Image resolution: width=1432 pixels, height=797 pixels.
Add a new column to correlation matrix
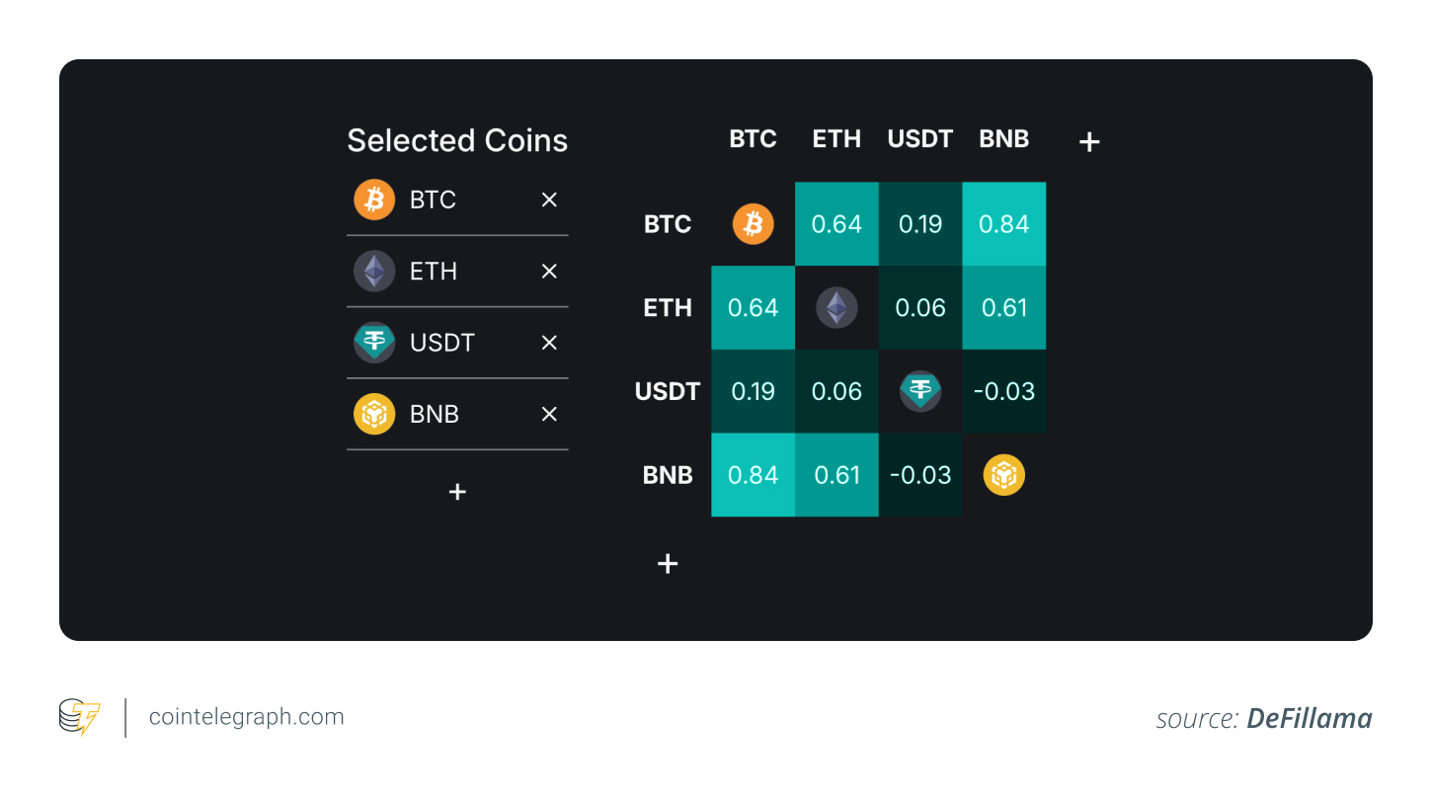(x=1088, y=142)
